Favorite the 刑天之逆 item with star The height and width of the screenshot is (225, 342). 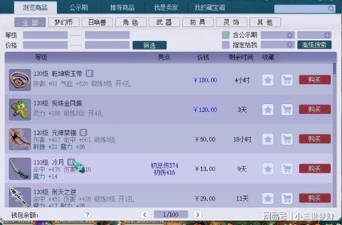pyautogui.click(x=268, y=199)
